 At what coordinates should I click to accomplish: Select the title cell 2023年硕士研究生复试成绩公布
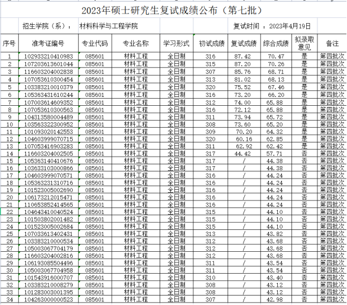tap(172, 11)
